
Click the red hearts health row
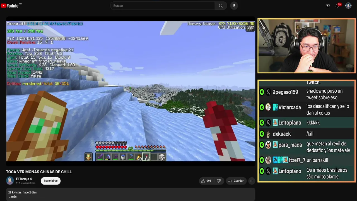(111, 147)
